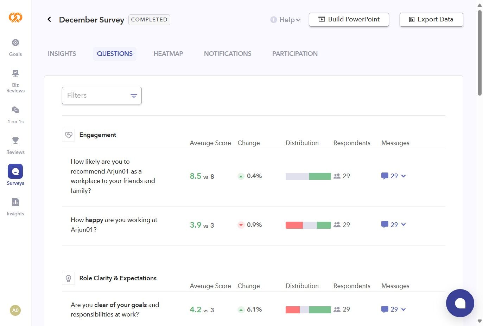
Task: Click the user avatar in sidebar
Action: tap(15, 310)
